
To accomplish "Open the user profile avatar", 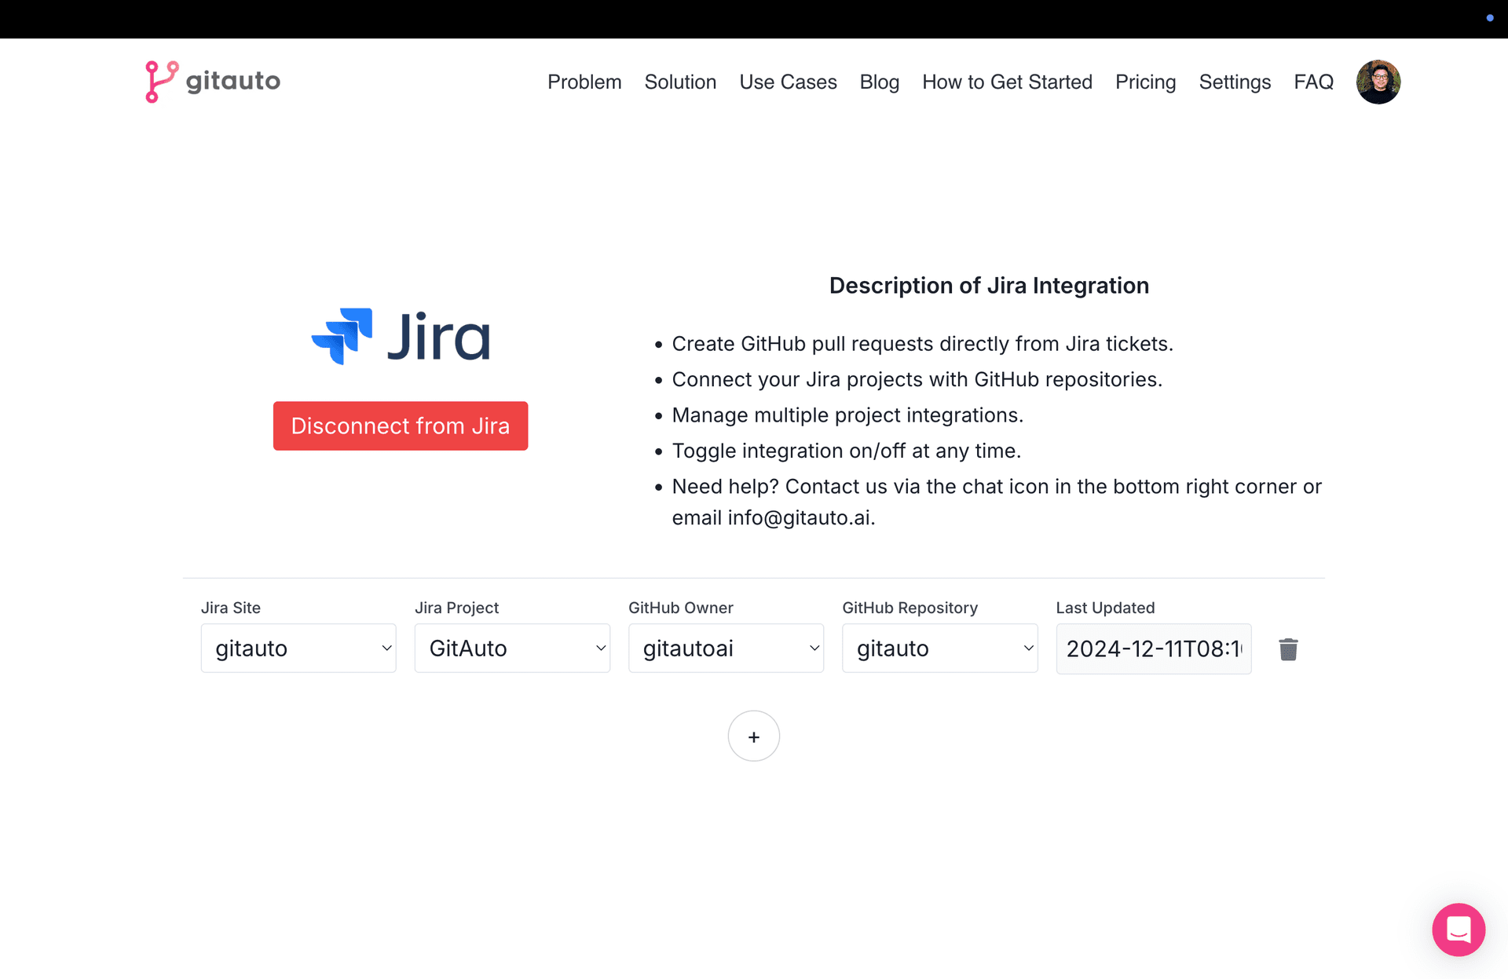I will (x=1378, y=82).
